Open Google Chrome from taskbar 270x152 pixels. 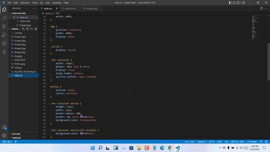[170, 148]
